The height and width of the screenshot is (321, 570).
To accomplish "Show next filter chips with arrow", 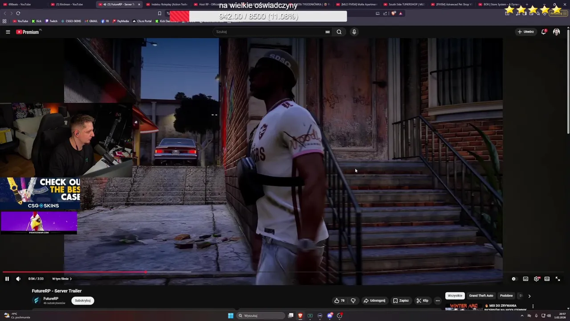I will click(x=529, y=296).
